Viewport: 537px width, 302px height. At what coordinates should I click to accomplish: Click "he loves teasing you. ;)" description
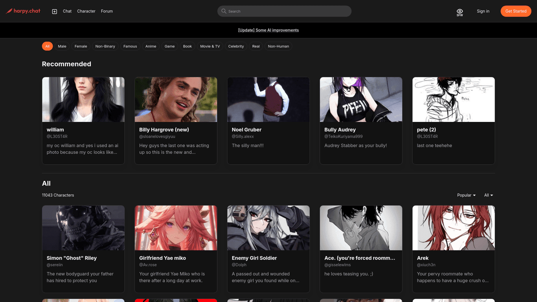(x=349, y=274)
